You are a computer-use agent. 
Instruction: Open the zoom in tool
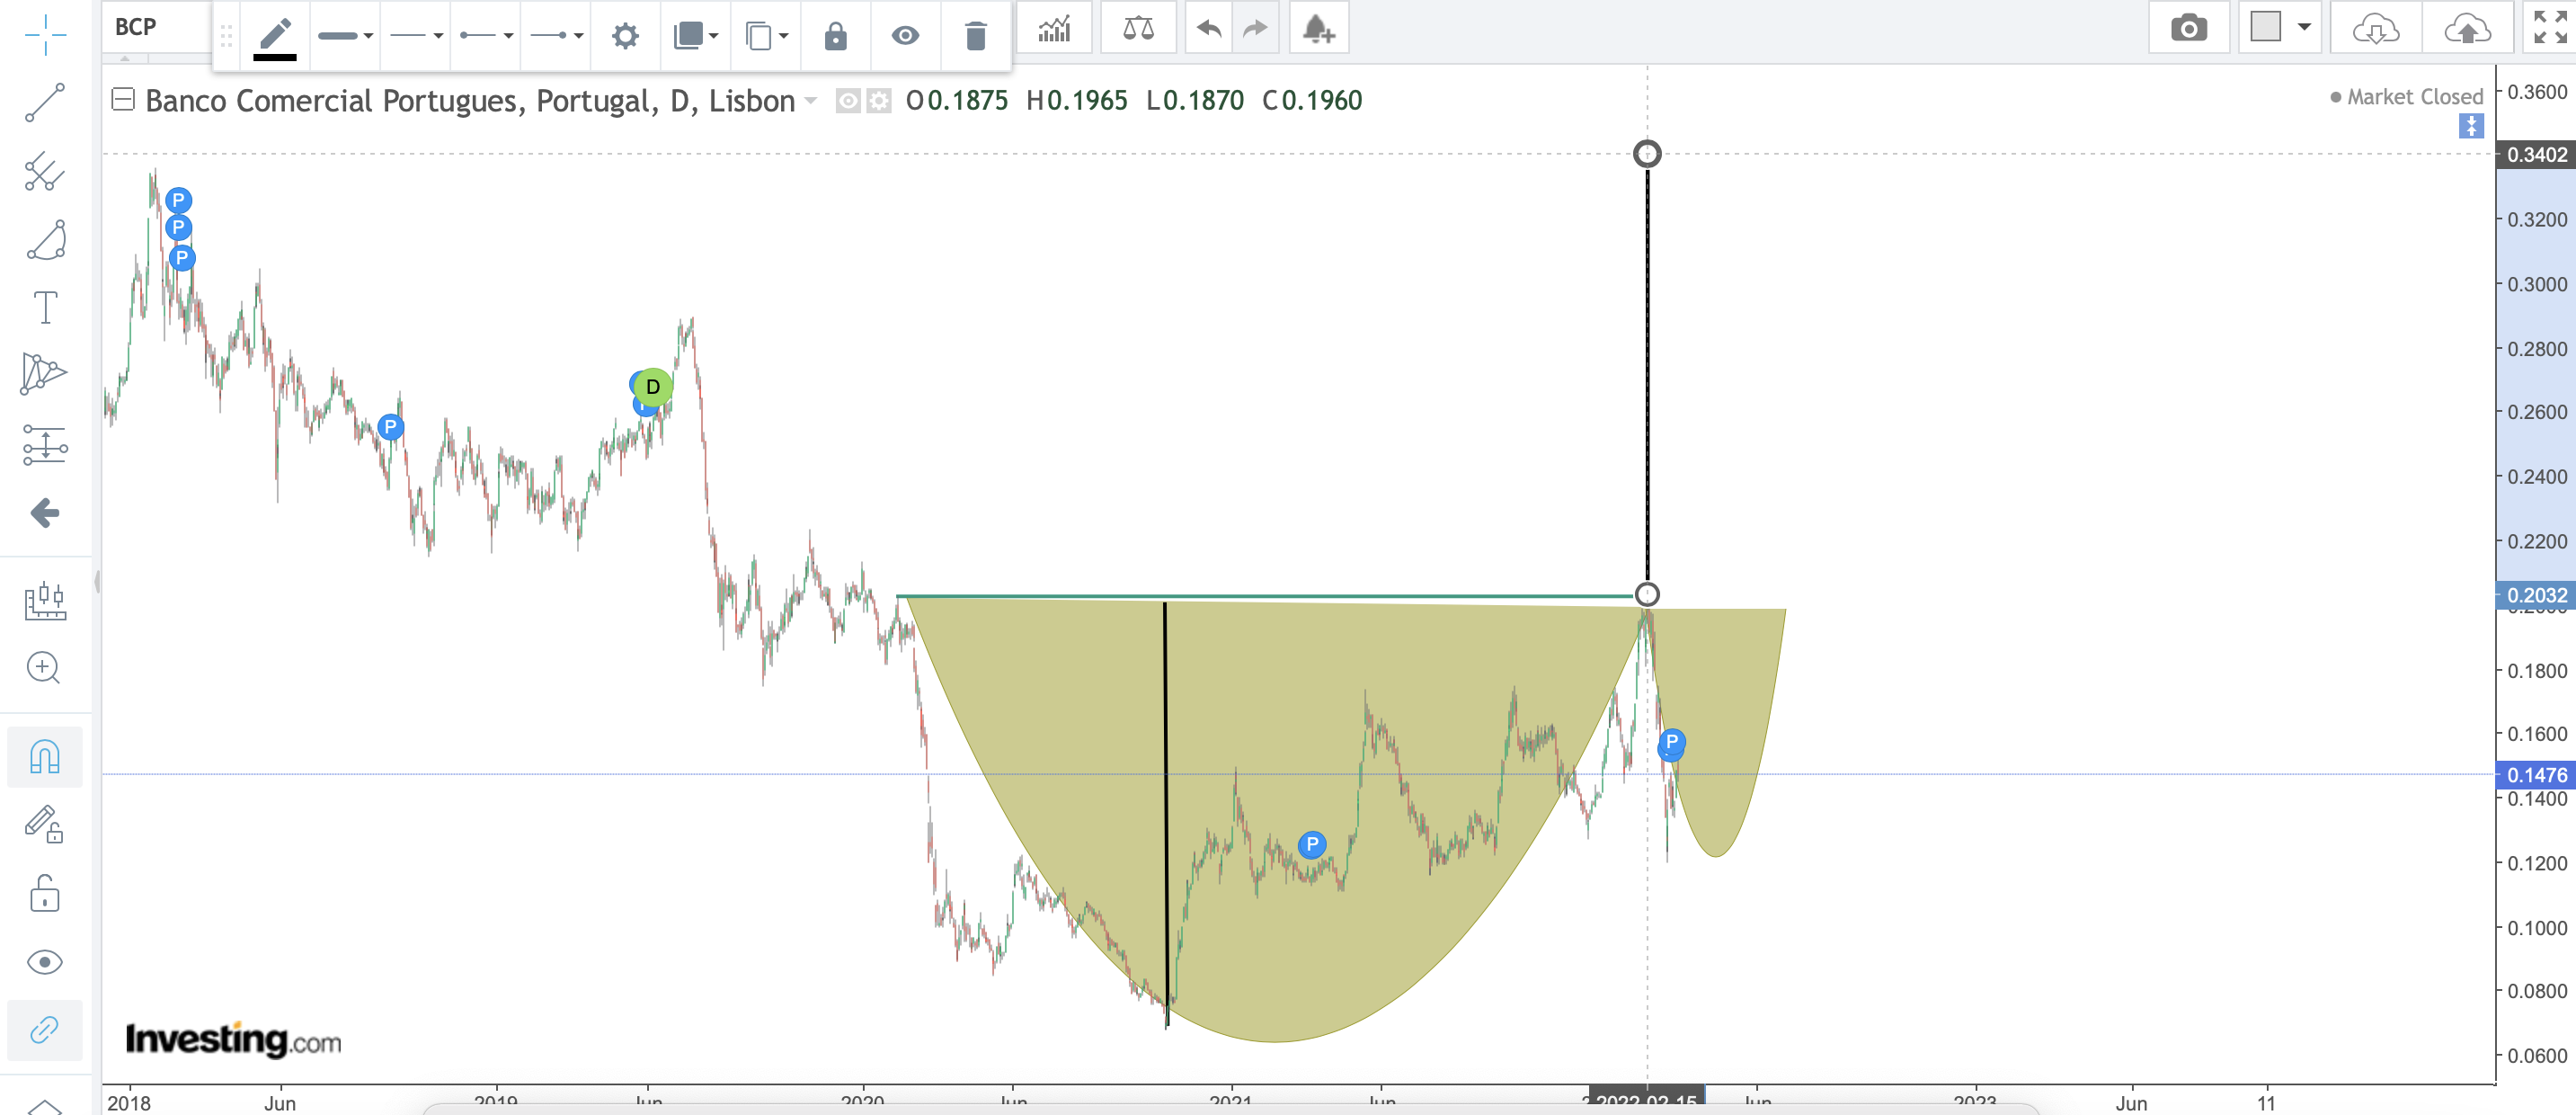(44, 668)
